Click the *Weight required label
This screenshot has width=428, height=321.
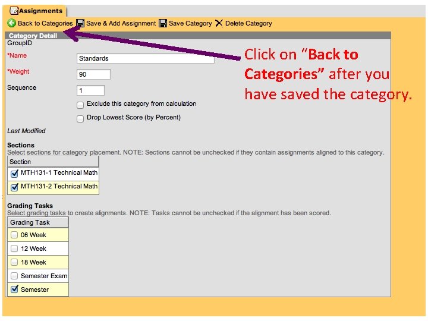pyautogui.click(x=18, y=71)
